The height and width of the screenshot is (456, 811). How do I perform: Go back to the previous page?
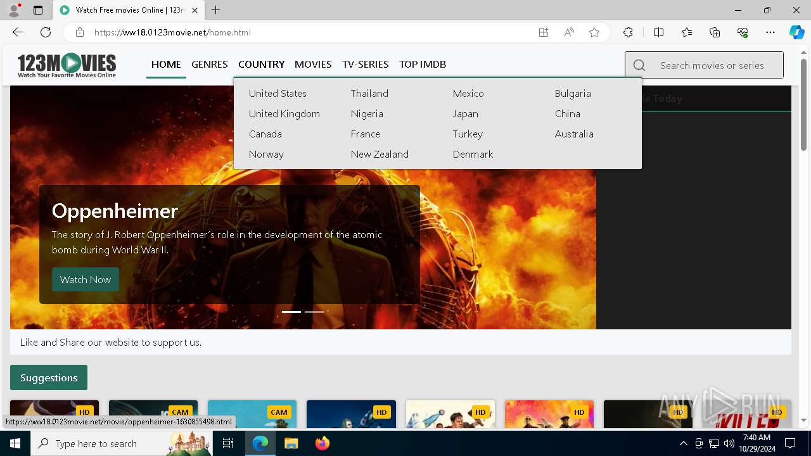point(18,32)
